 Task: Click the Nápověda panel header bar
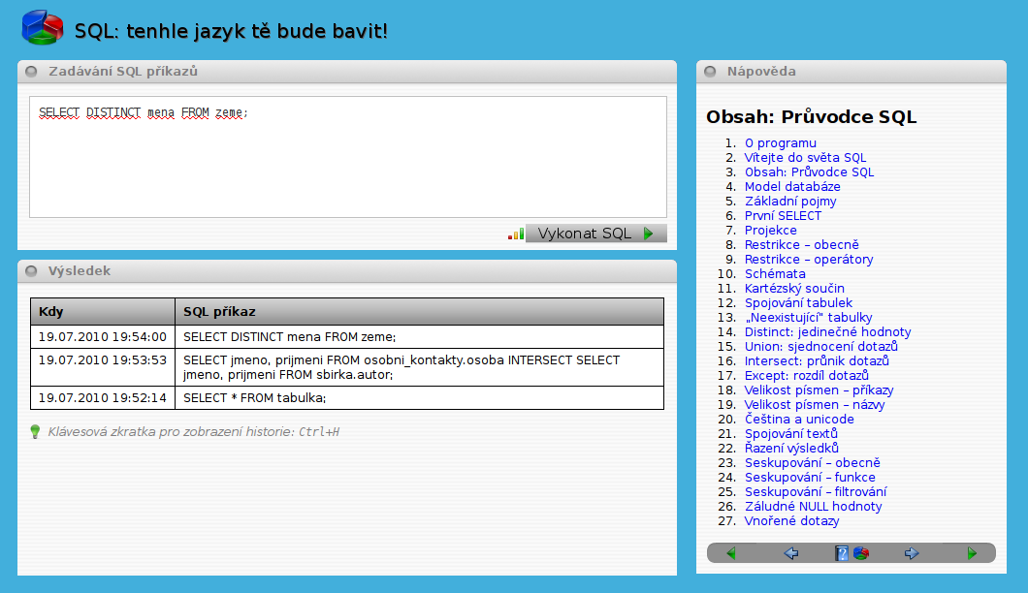(x=851, y=72)
